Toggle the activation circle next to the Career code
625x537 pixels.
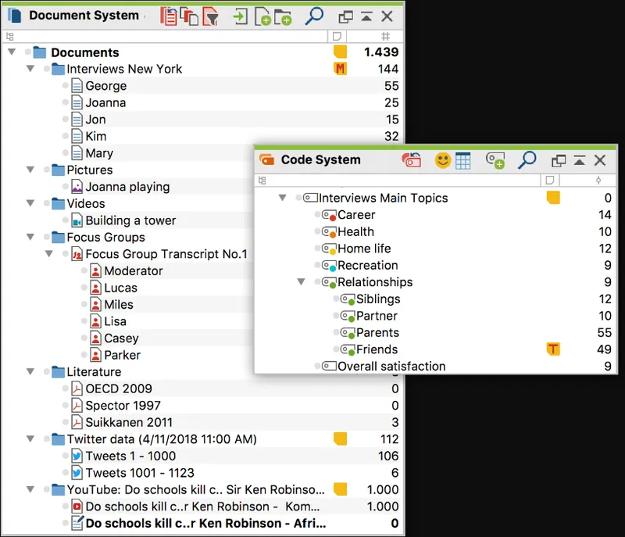click(x=317, y=214)
